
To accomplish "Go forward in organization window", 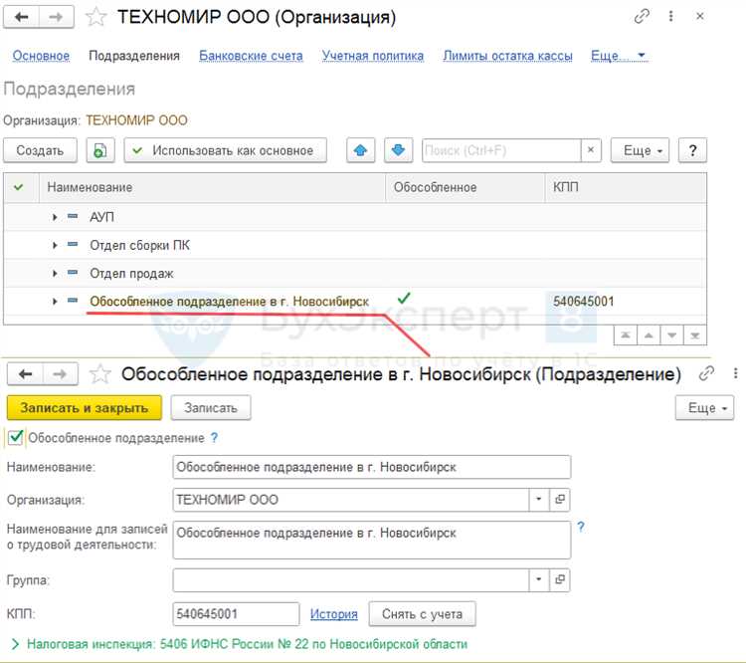I will (56, 17).
